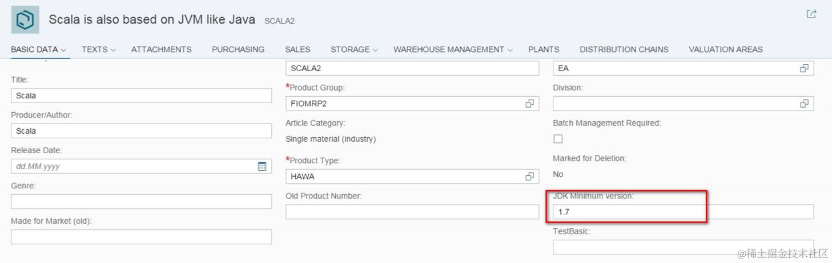Open value help for Product Group field
The width and height of the screenshot is (832, 263).
(529, 104)
